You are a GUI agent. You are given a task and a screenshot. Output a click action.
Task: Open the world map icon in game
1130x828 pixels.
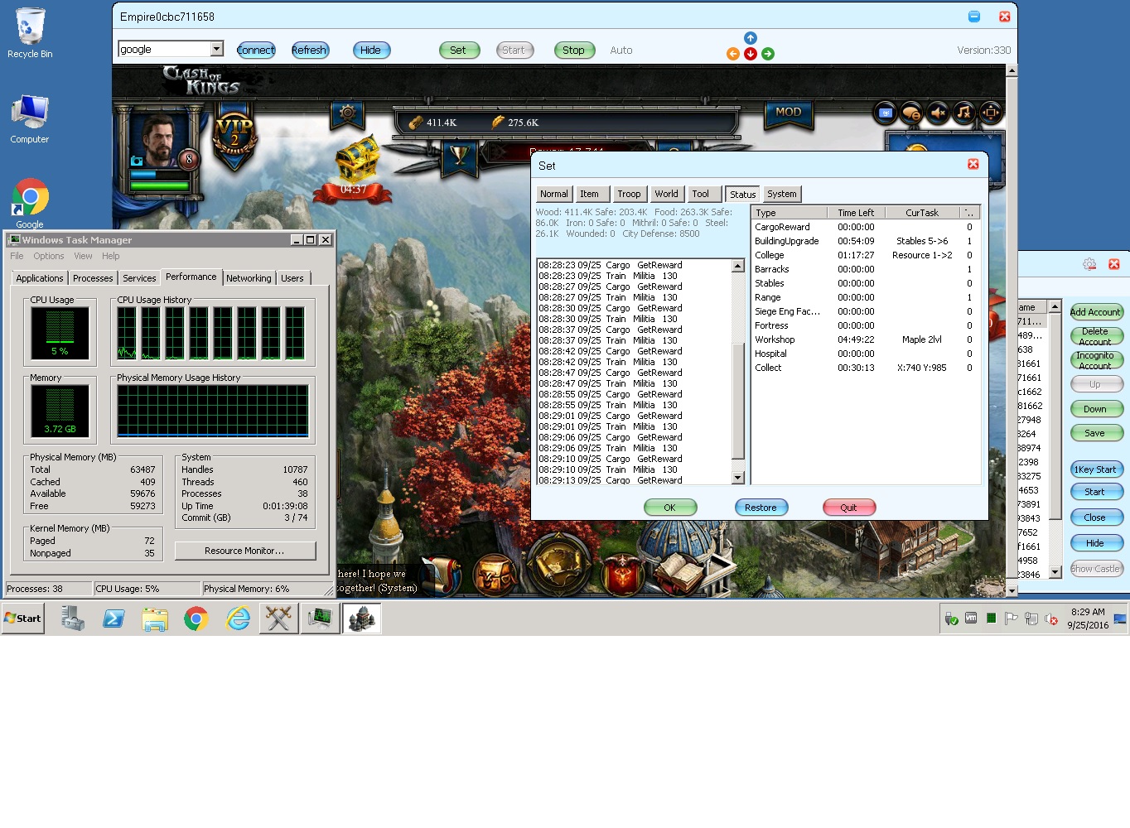[559, 566]
